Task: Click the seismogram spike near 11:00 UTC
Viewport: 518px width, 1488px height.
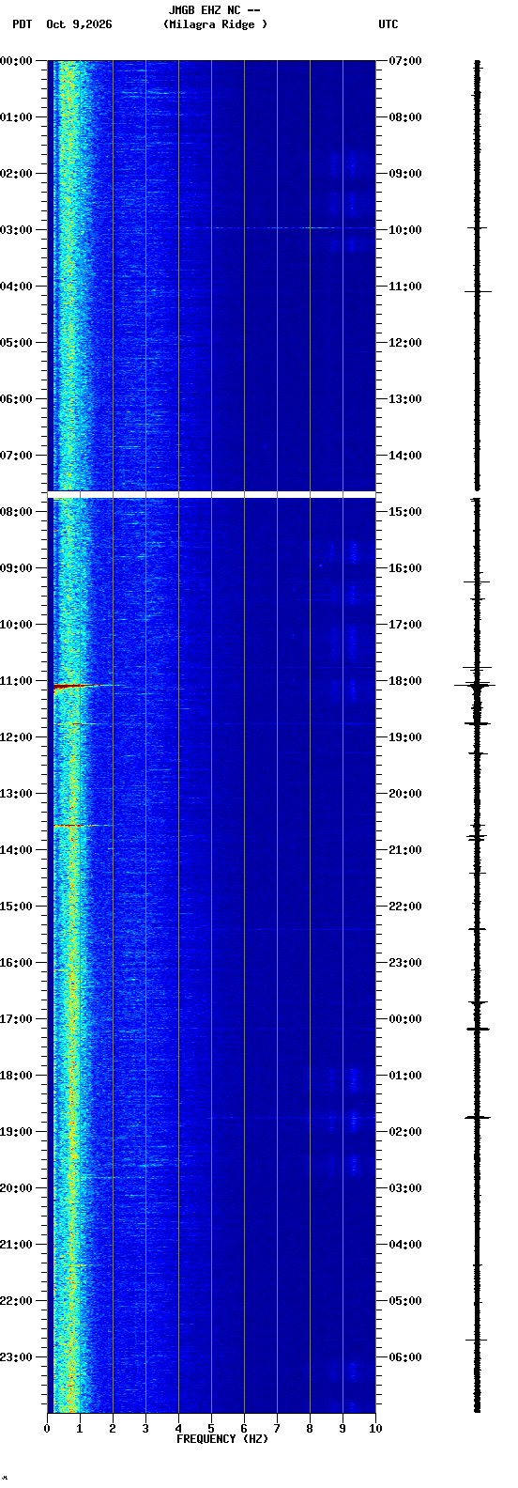Action: click(478, 291)
